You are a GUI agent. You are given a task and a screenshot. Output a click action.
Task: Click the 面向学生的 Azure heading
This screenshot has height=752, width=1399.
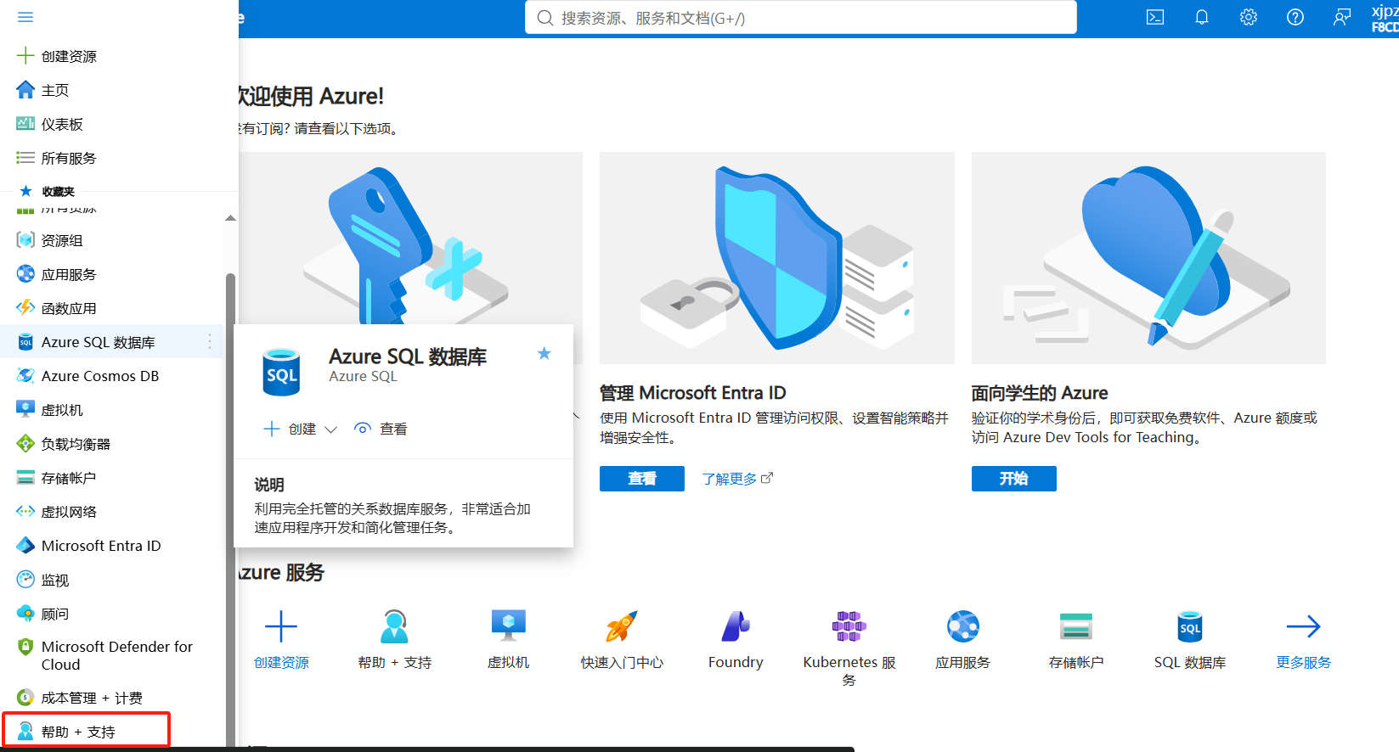click(1040, 393)
